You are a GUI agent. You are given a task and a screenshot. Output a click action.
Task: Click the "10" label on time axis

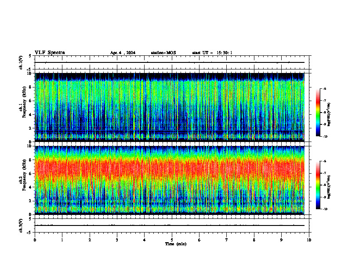309,240
